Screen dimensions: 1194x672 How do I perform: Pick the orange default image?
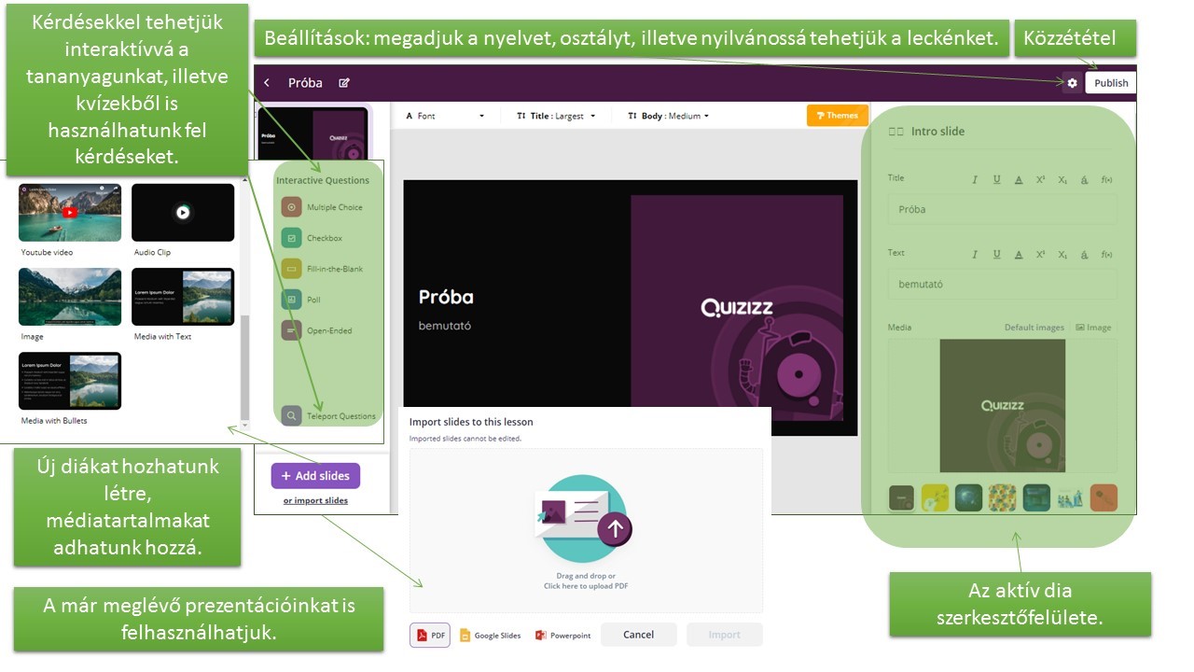tap(1104, 497)
